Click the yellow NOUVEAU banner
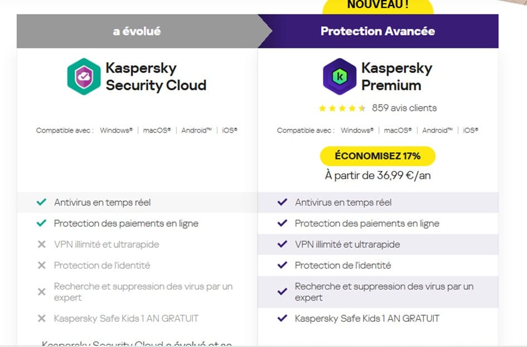Screen dimensions: 527x347 (378, 6)
